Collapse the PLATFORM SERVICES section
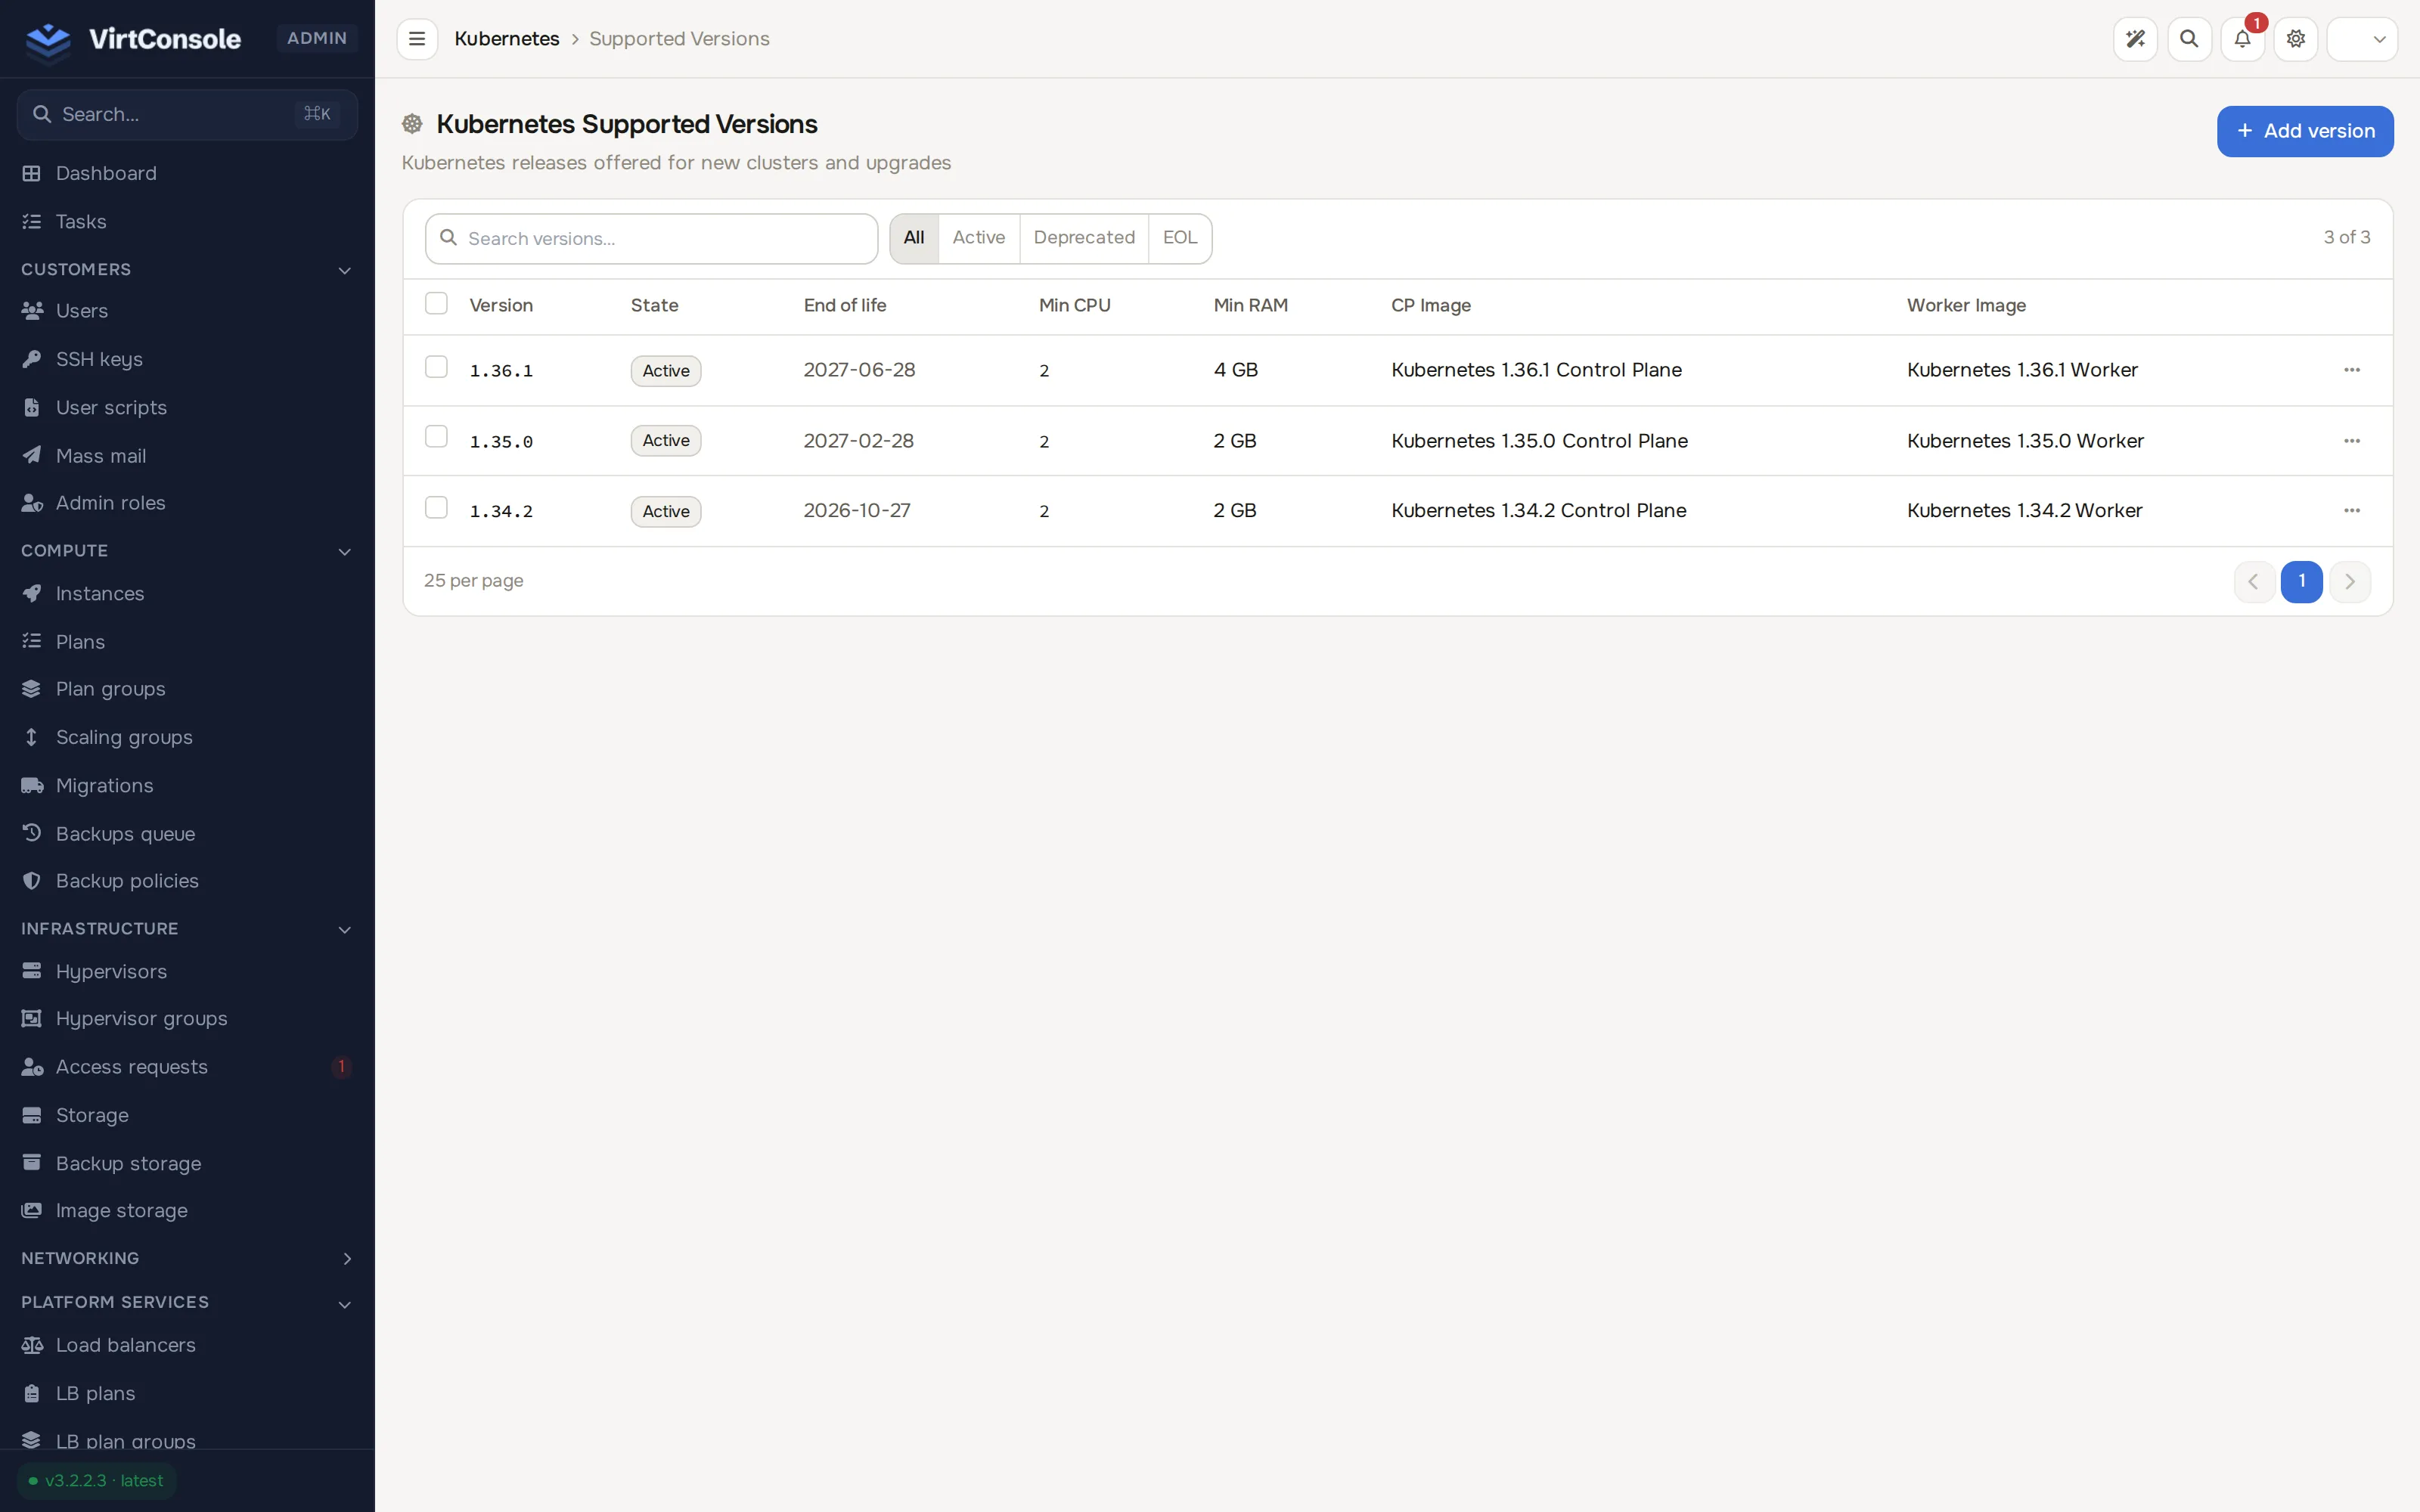Image resolution: width=2420 pixels, height=1512 pixels. tap(187, 1303)
